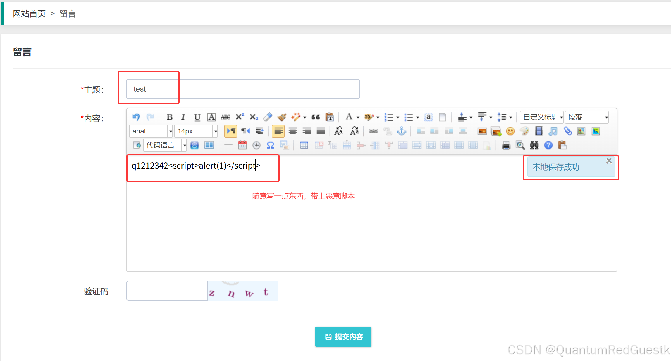Open the print icon in editor toolbar

click(506, 145)
